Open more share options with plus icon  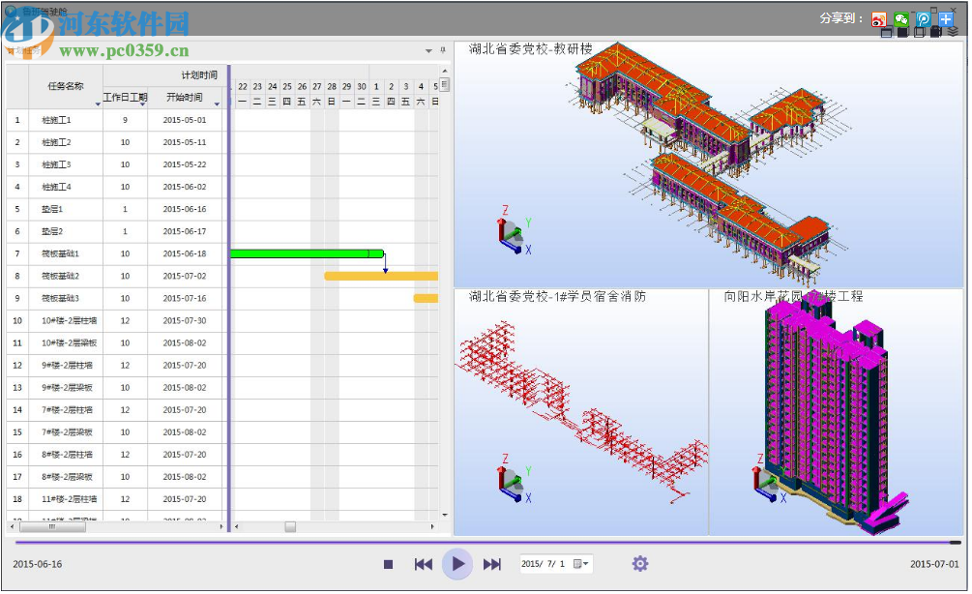(x=946, y=19)
